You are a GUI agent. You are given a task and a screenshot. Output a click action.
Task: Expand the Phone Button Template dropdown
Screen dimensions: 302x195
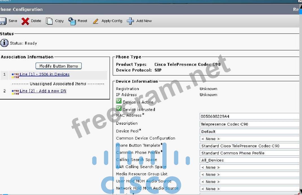coord(250,146)
